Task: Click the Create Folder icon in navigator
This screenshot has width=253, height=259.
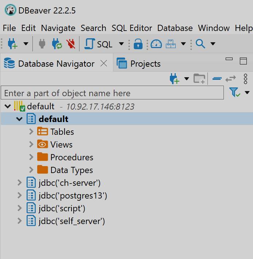Action: (x=199, y=79)
